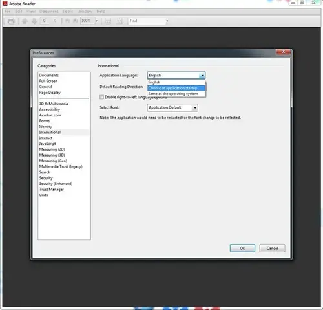Select Page Display category
Screen dimensions: 323x310
[x=50, y=93]
